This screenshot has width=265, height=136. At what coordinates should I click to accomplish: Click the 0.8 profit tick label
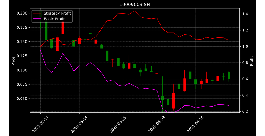tap(245, 63)
